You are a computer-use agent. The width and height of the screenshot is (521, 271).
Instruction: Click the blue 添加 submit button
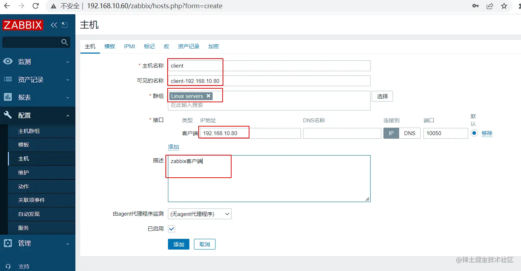pyautogui.click(x=179, y=244)
